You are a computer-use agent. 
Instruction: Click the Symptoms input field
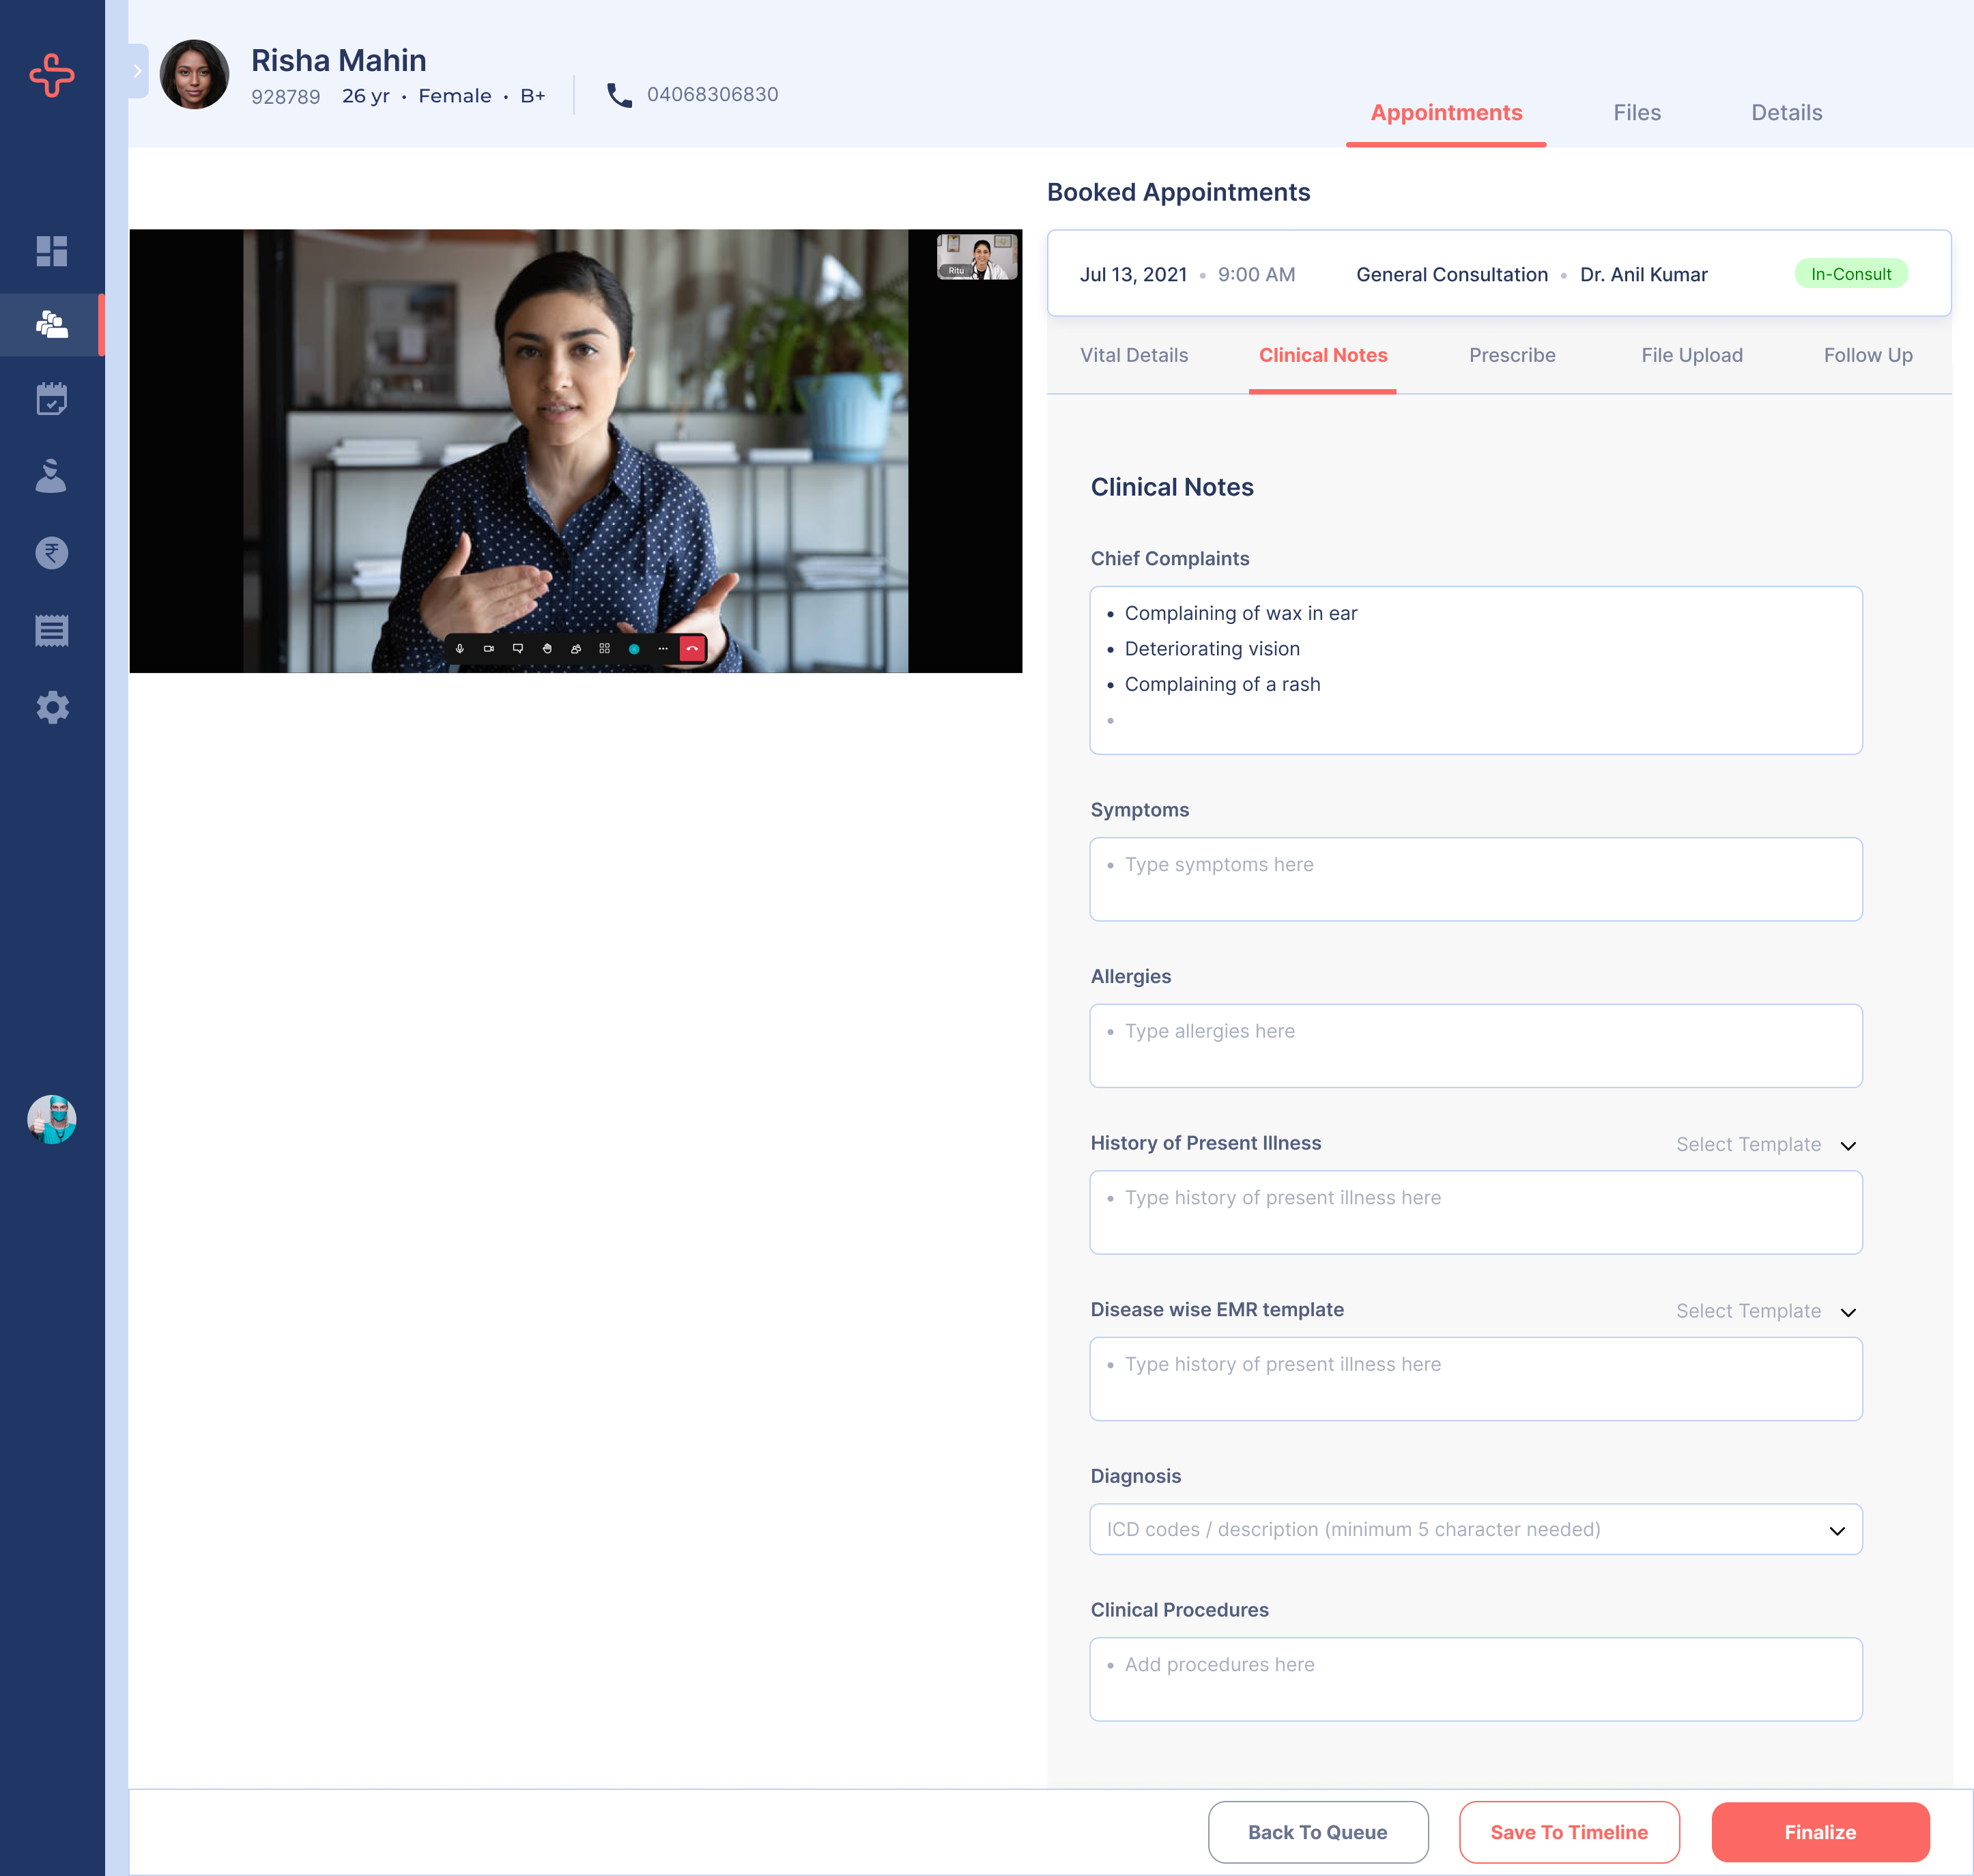click(x=1476, y=879)
